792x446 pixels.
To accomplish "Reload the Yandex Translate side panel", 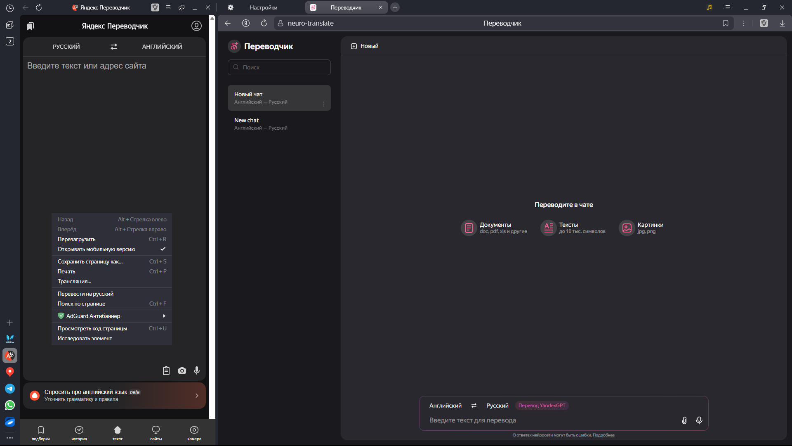I will [39, 7].
